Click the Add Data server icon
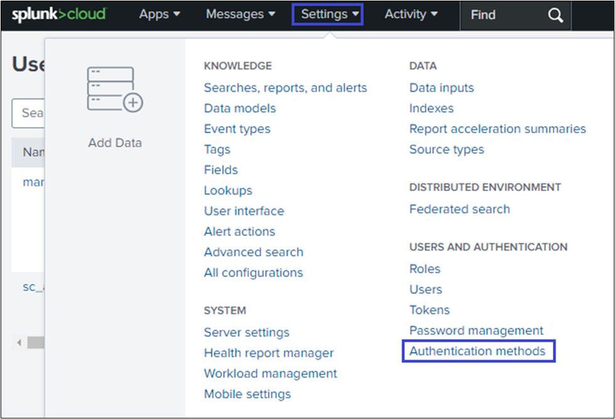 coord(114,90)
